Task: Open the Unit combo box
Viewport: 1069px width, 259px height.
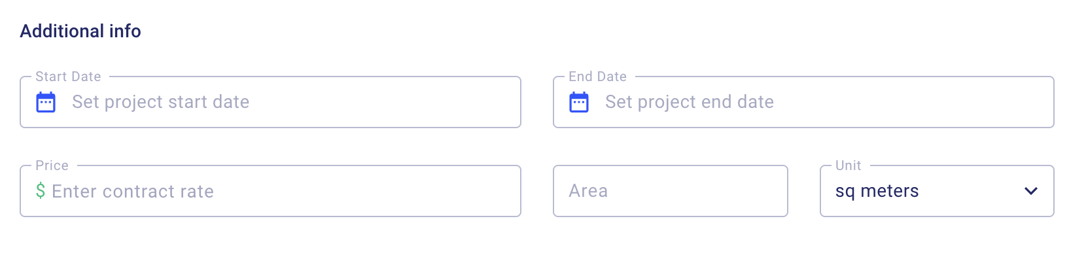Action: [x=937, y=191]
